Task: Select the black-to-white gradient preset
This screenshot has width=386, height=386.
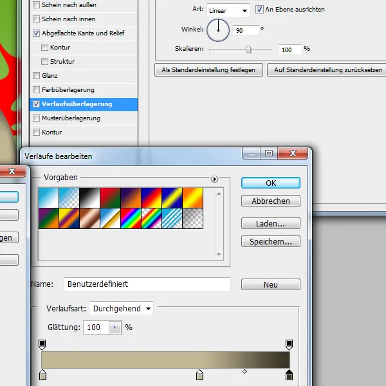Action: click(90, 198)
